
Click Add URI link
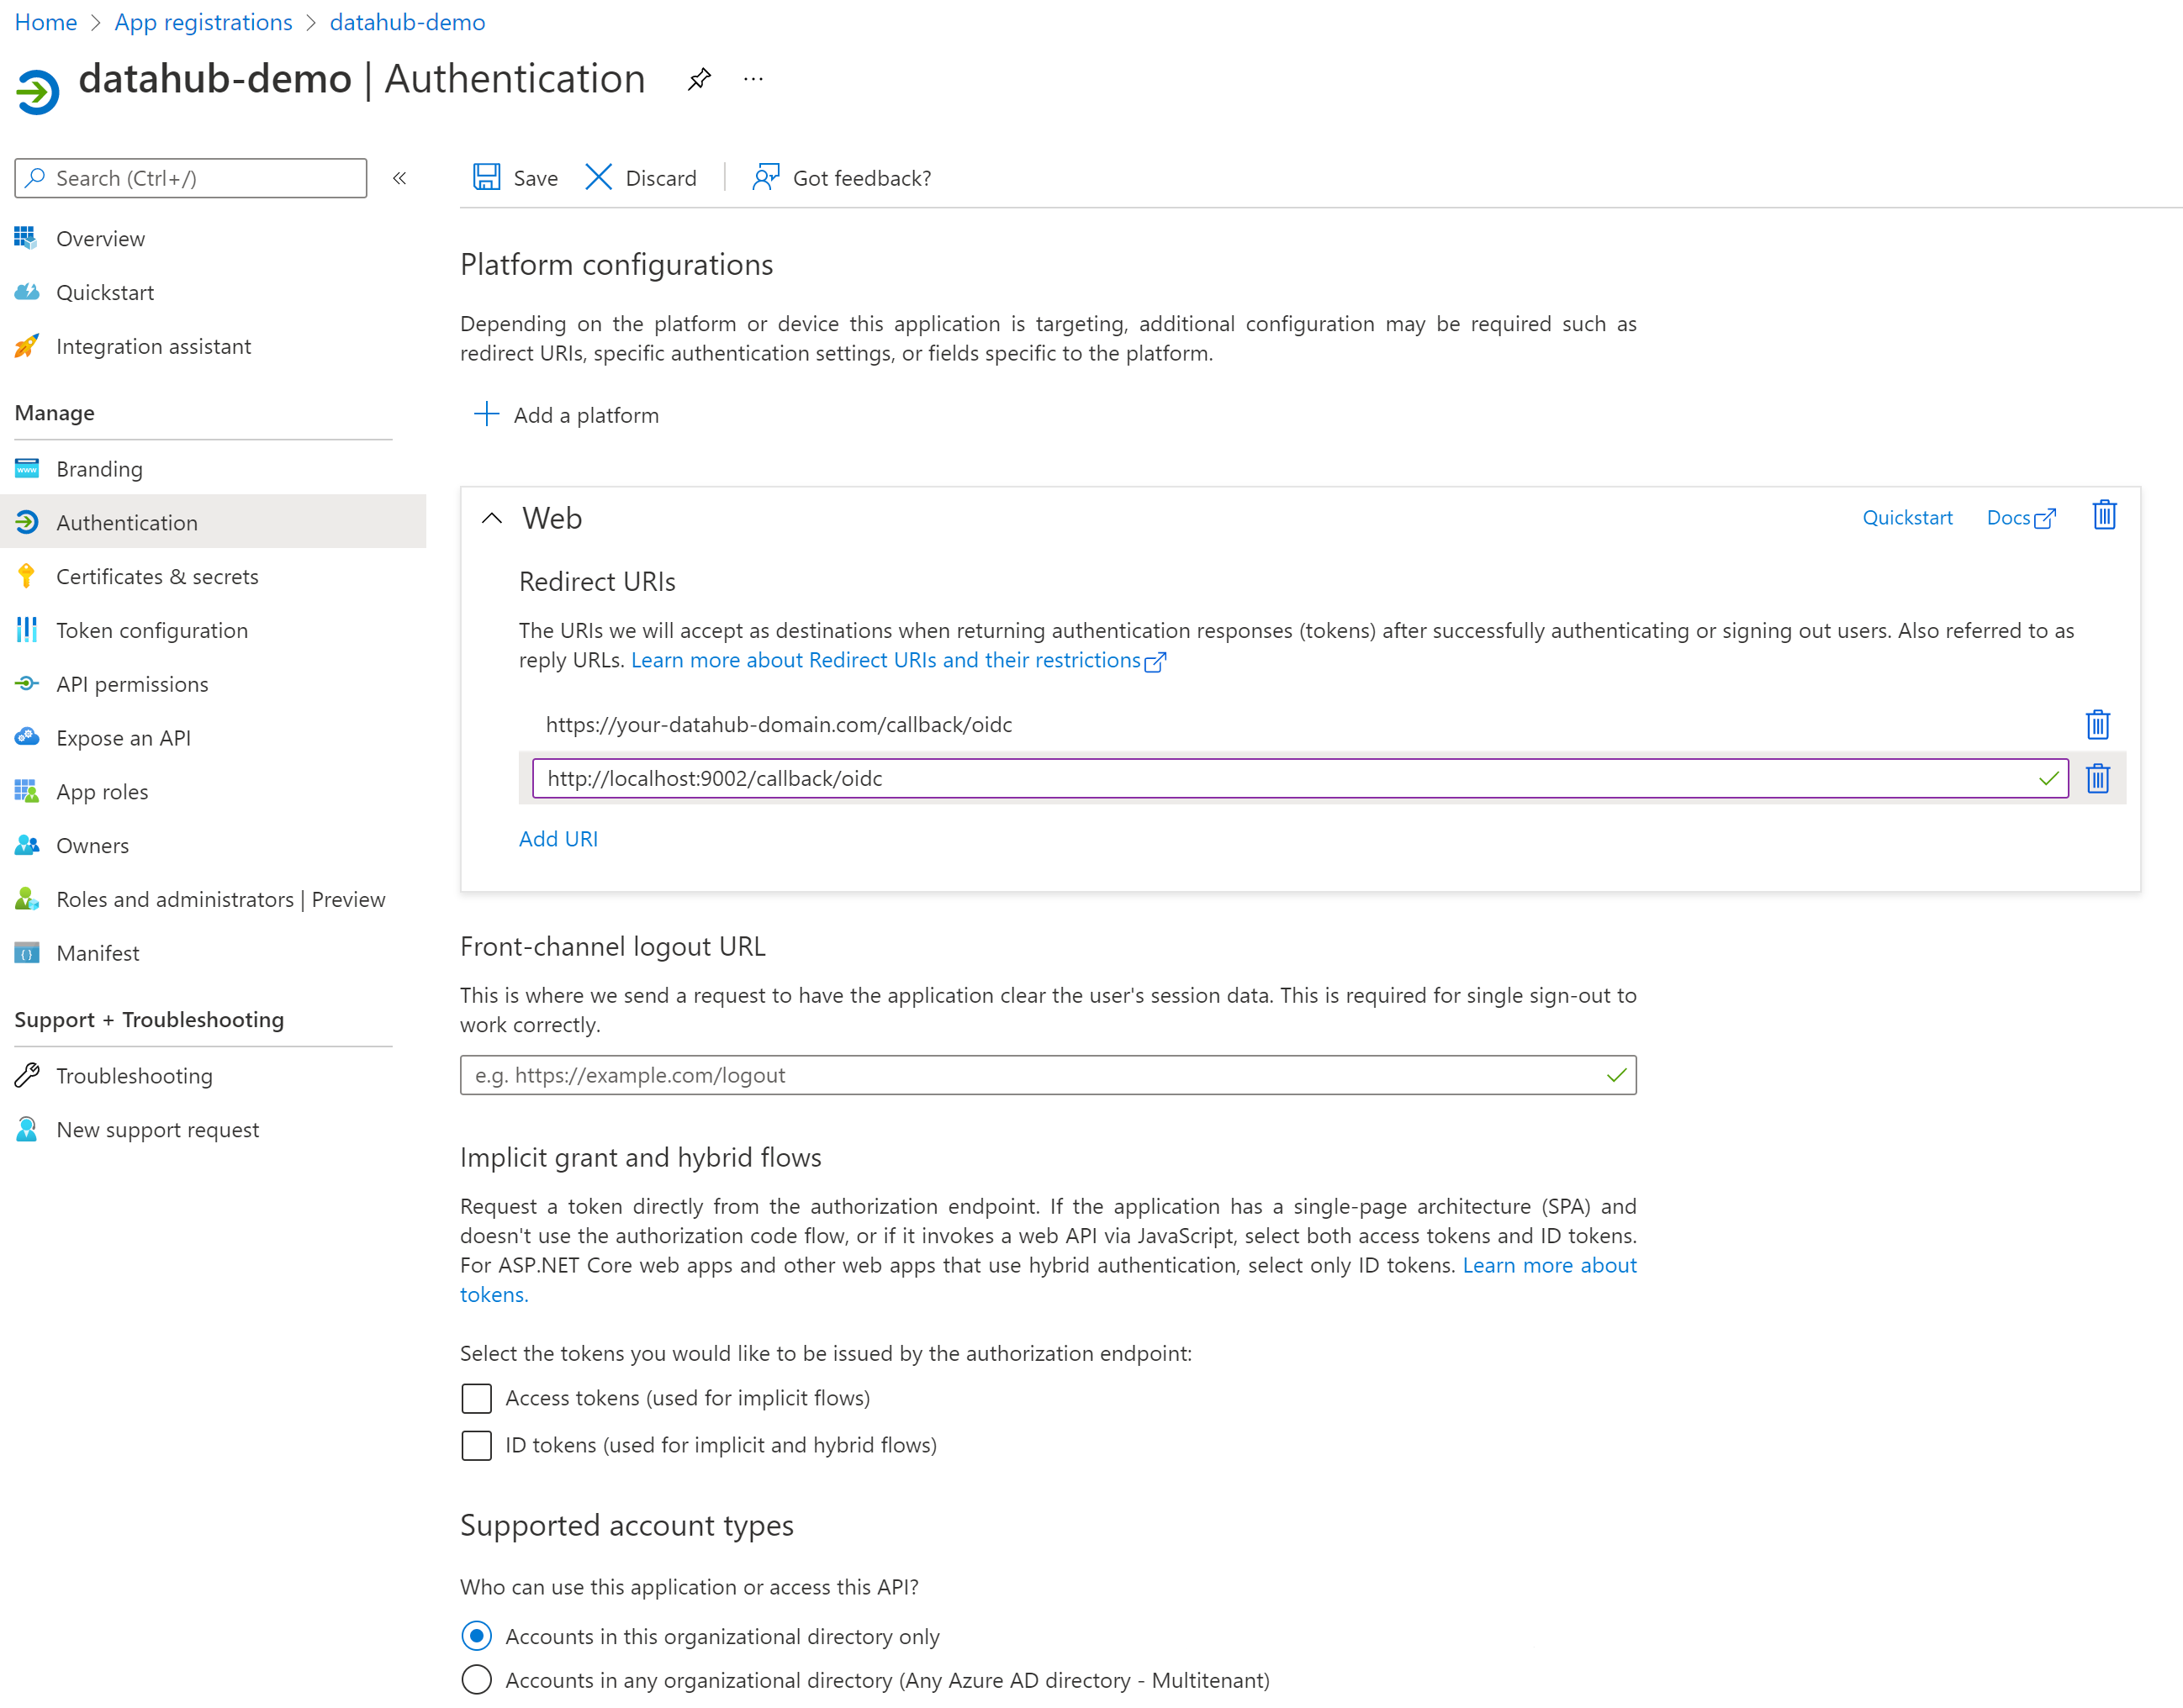[x=558, y=839]
